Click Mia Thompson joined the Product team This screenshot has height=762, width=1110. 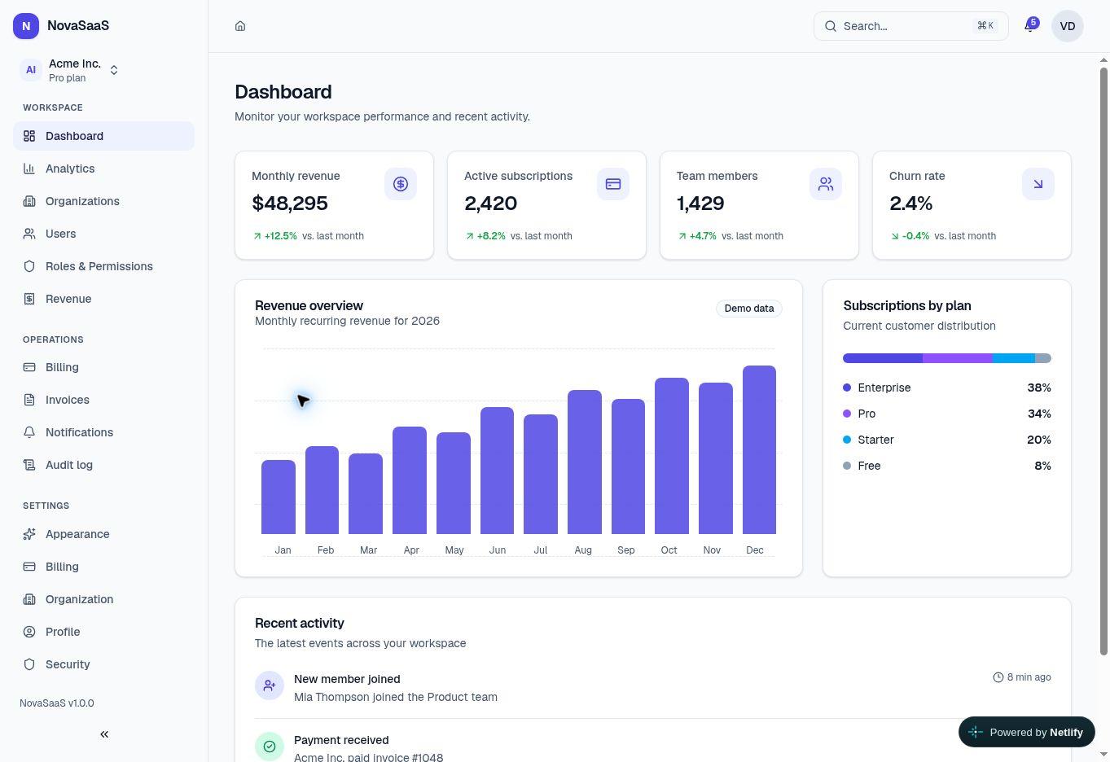coord(396,697)
